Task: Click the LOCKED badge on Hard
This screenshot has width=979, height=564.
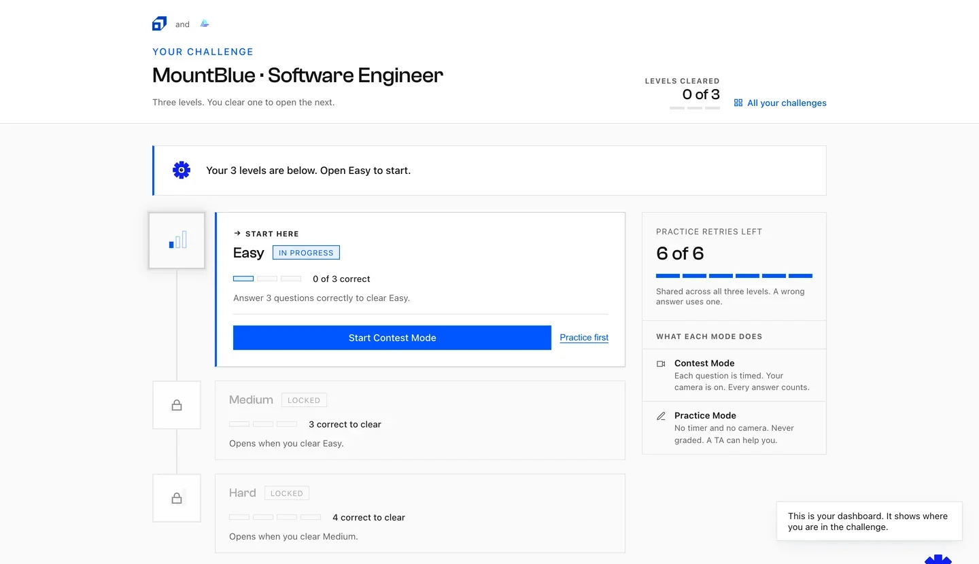Action: point(287,493)
